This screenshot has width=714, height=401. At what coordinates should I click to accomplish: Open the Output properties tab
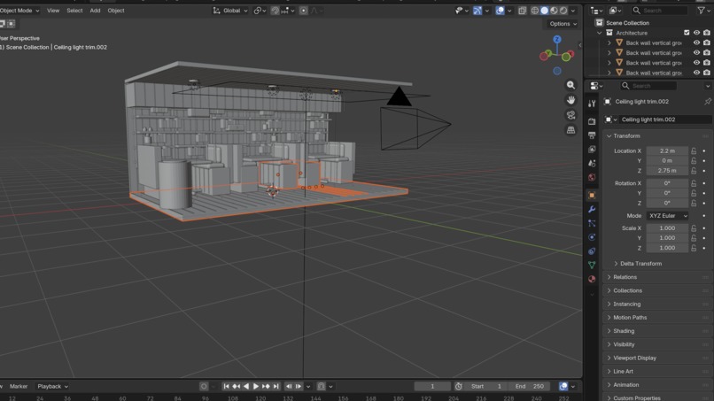(592, 135)
